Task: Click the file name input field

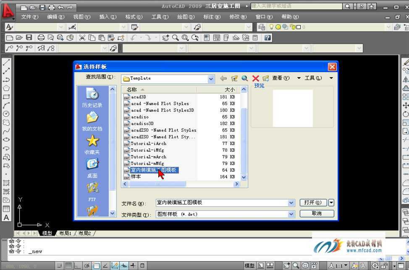Action: 222,202
